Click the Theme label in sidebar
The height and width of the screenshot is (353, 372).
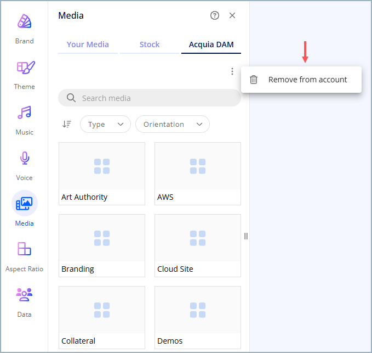point(25,87)
